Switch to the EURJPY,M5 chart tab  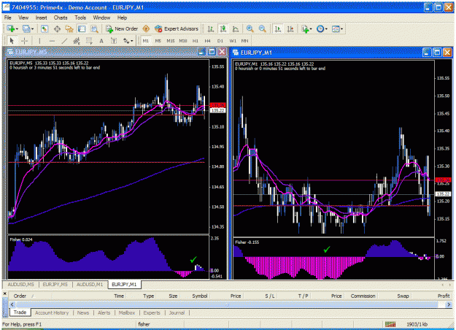[x=55, y=284]
